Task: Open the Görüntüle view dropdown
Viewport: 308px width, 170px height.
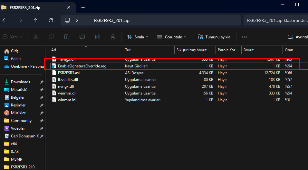Action: [172, 37]
